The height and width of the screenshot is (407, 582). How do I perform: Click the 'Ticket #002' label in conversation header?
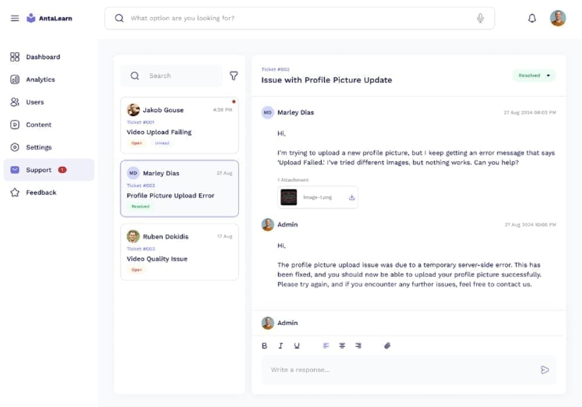coord(275,69)
